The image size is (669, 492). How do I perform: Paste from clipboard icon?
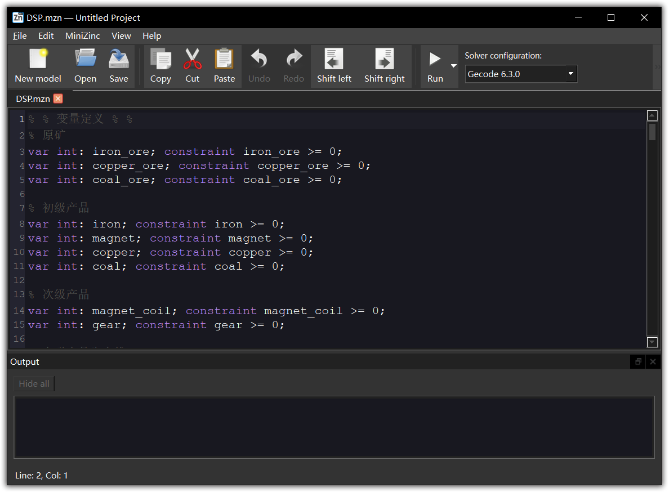[x=224, y=66]
